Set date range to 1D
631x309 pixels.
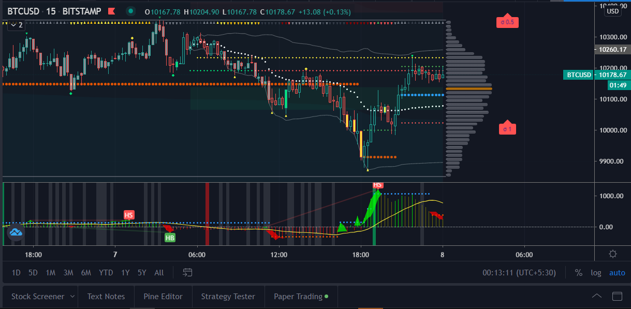coord(16,273)
